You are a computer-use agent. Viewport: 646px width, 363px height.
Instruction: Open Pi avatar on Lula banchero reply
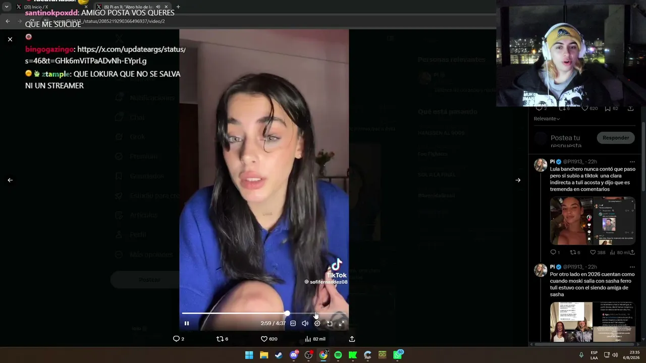tap(541, 165)
